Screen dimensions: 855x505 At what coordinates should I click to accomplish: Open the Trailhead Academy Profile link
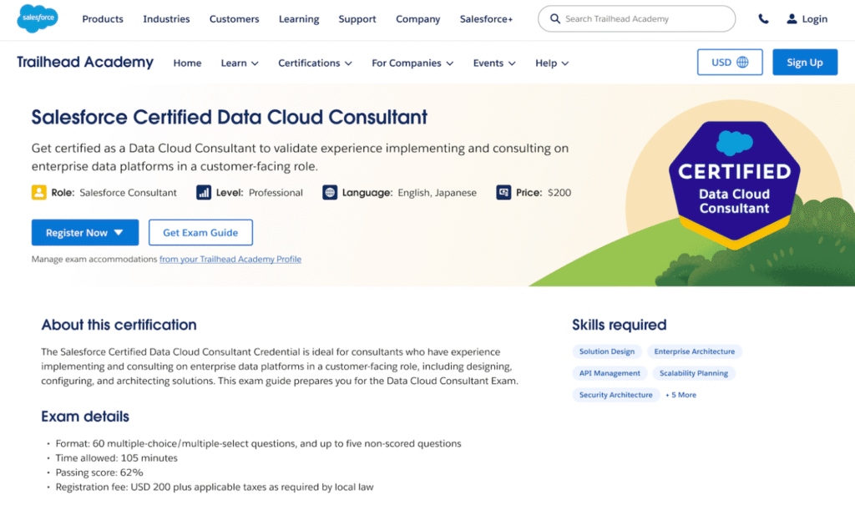(230, 259)
